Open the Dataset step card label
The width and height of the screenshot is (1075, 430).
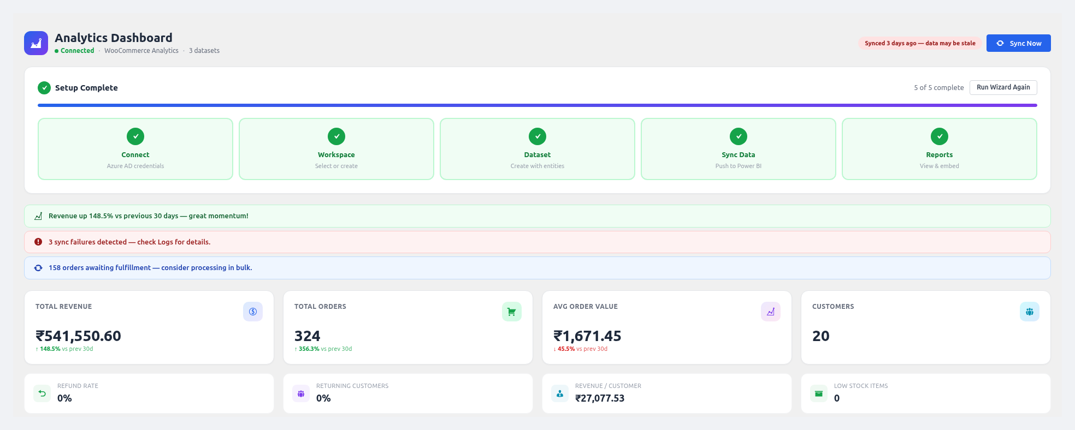pos(537,155)
